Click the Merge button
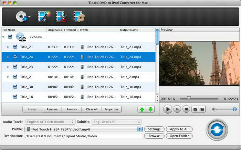The image size is (241, 150). tap(32, 109)
